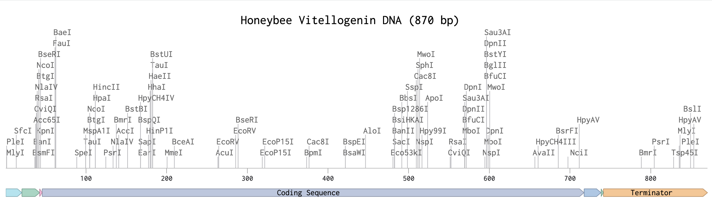Click the AcuI cut site label

[224, 153]
